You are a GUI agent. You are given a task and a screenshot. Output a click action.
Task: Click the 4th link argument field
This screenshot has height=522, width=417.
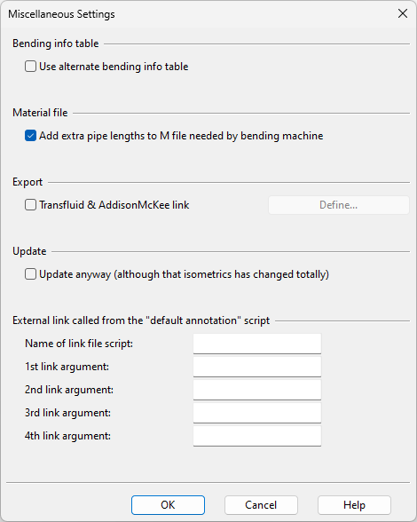[x=257, y=436]
